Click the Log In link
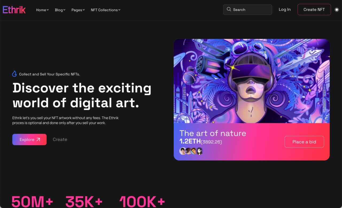The width and height of the screenshot is (342, 208). click(x=285, y=9)
